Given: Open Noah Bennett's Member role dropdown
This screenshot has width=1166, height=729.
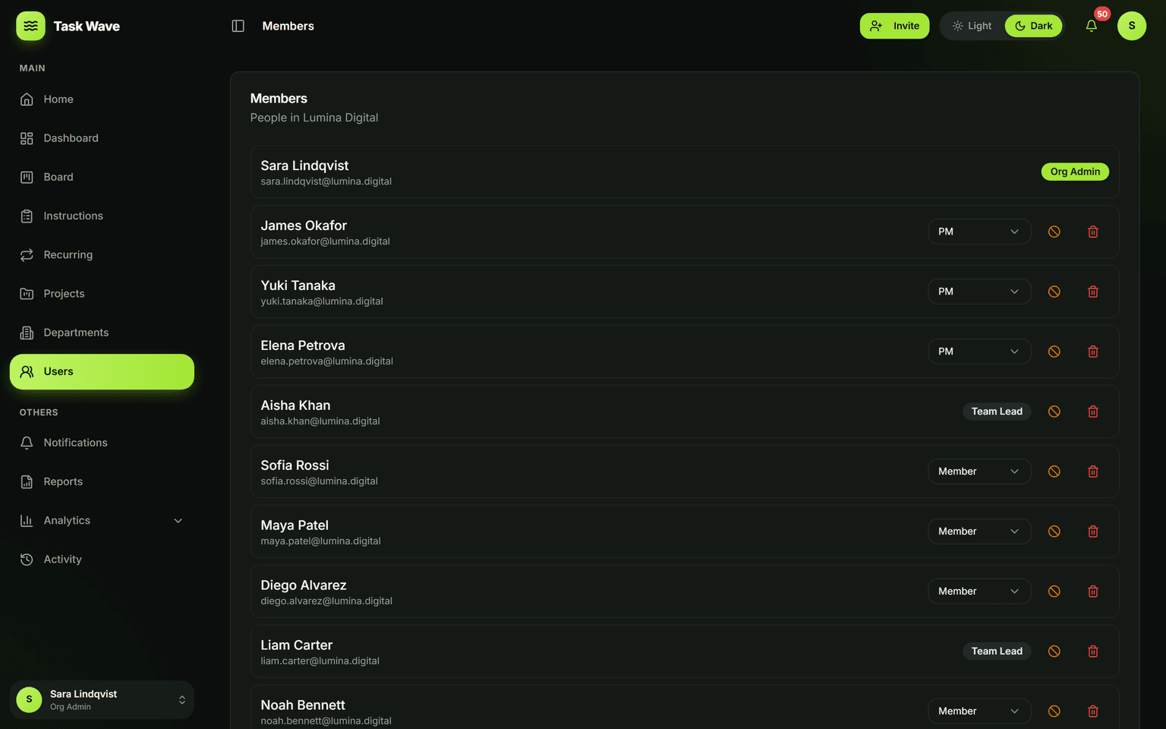Looking at the screenshot, I should 979,712.
